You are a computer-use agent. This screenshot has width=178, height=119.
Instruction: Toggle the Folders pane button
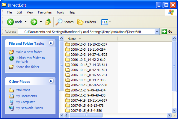click(87, 22)
